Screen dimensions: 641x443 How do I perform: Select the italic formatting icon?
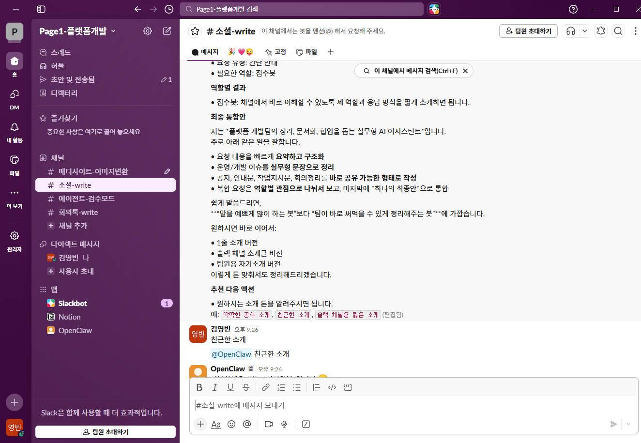[215, 387]
